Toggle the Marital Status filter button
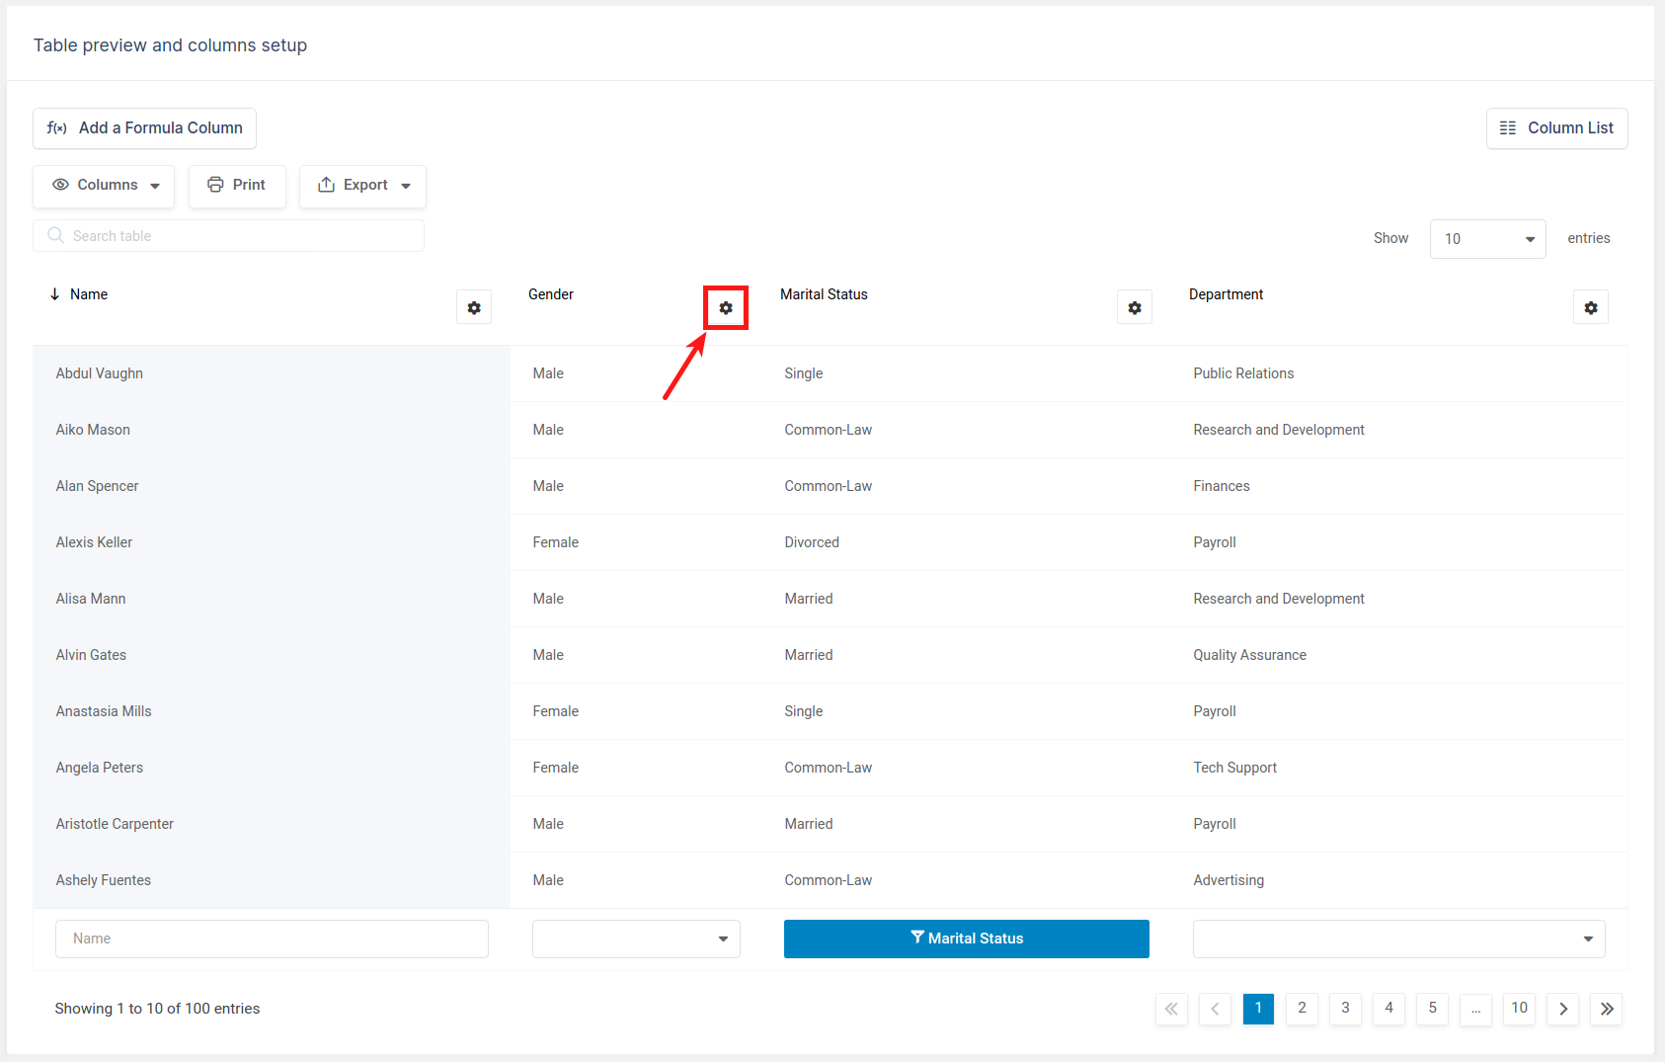Viewport: 1665px width, 1062px height. [966, 939]
